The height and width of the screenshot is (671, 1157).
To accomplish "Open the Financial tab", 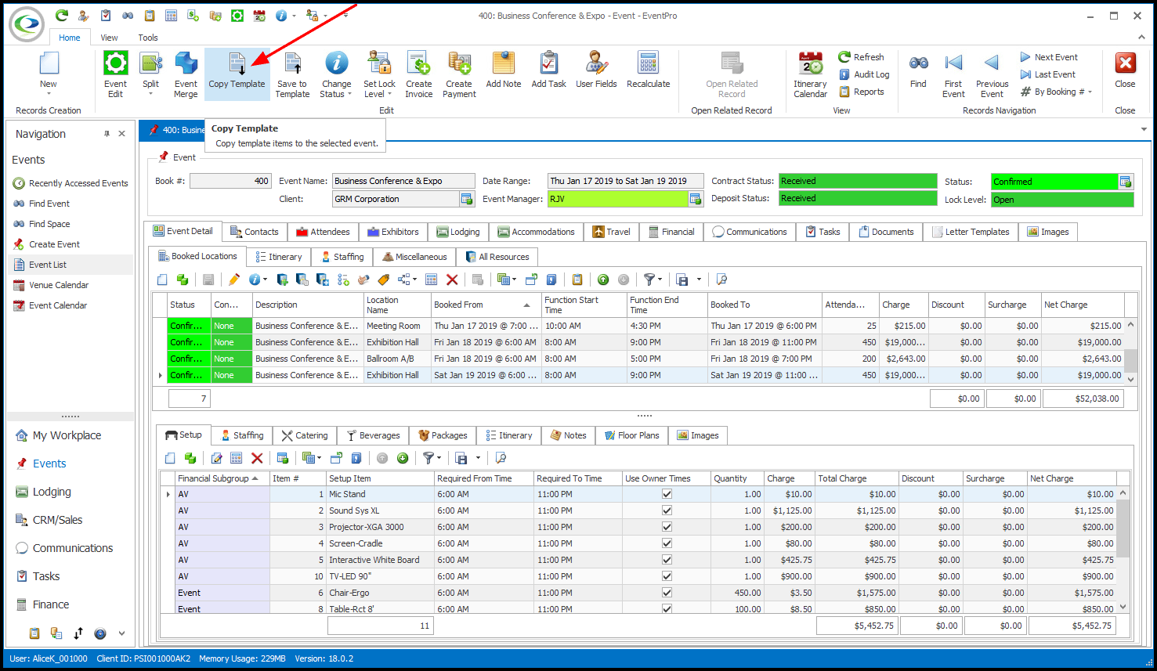I will pyautogui.click(x=671, y=232).
